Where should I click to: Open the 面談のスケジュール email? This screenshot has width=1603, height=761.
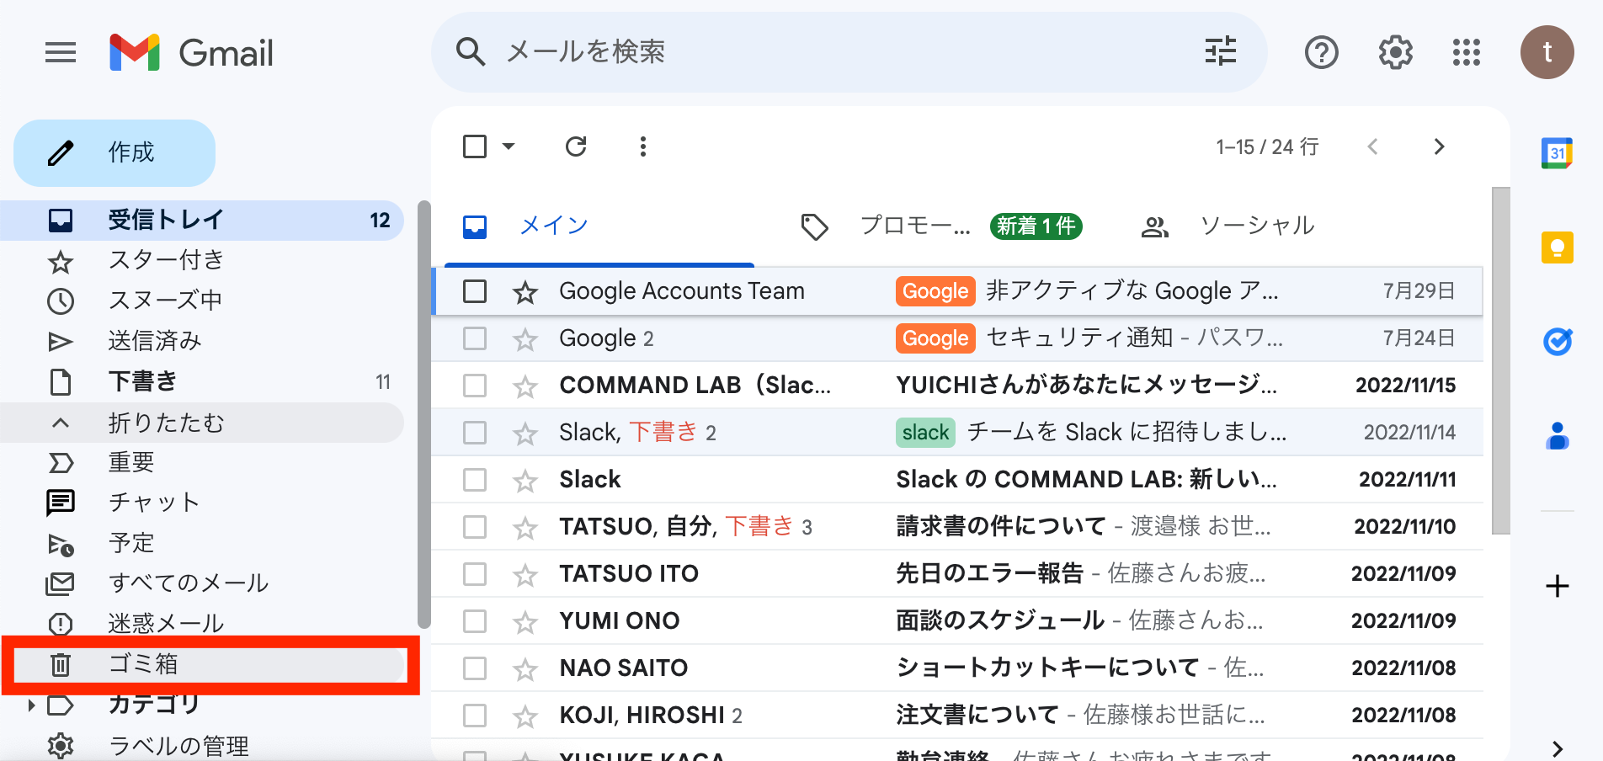point(957,621)
